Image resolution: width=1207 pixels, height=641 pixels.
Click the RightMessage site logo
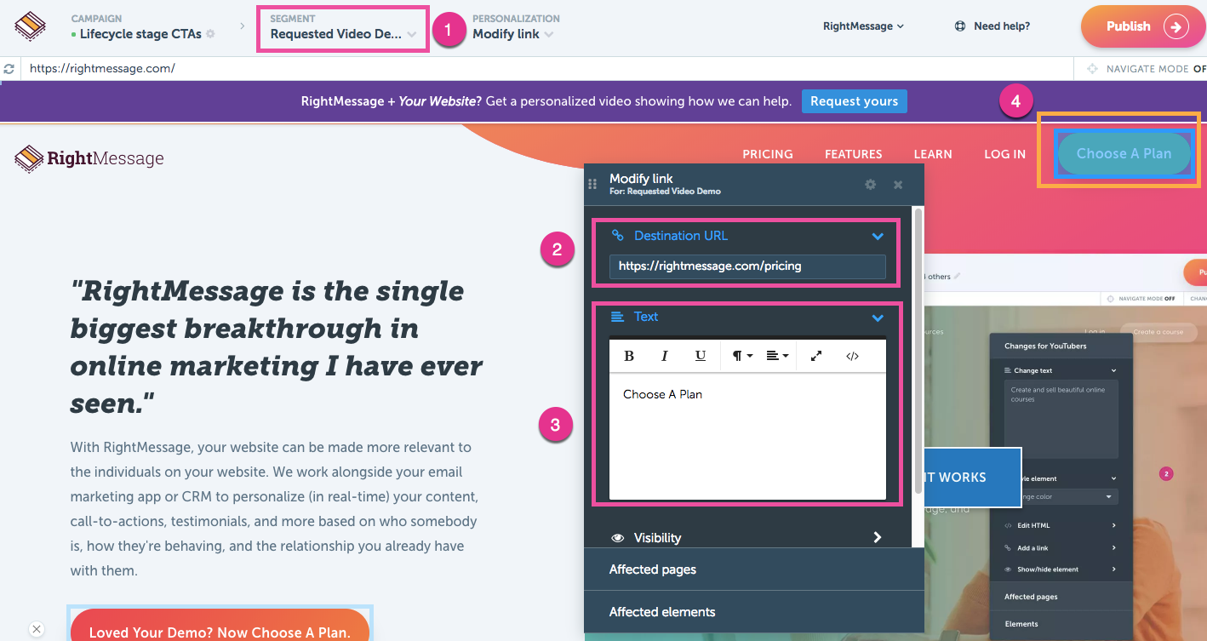pos(89,158)
